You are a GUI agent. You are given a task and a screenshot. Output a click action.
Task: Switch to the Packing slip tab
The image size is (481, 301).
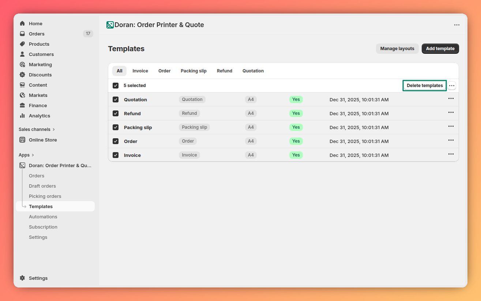tap(193, 71)
